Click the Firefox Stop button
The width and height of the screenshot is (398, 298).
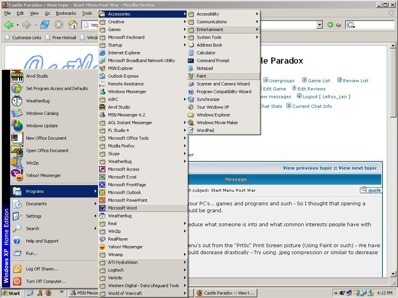coord(59,25)
